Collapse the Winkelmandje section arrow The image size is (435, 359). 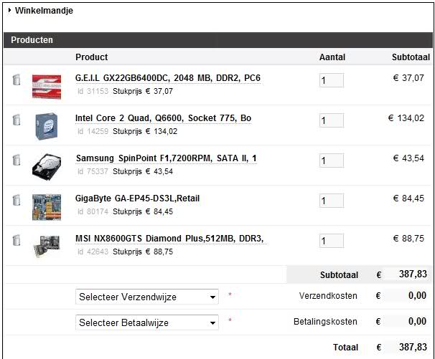pos(10,11)
